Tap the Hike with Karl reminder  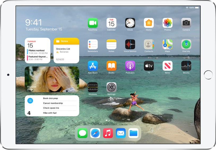tap(50, 113)
